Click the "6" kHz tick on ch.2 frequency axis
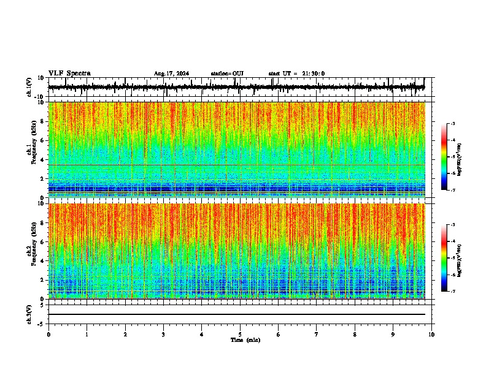This screenshot has height=375, width=486. click(x=44, y=242)
